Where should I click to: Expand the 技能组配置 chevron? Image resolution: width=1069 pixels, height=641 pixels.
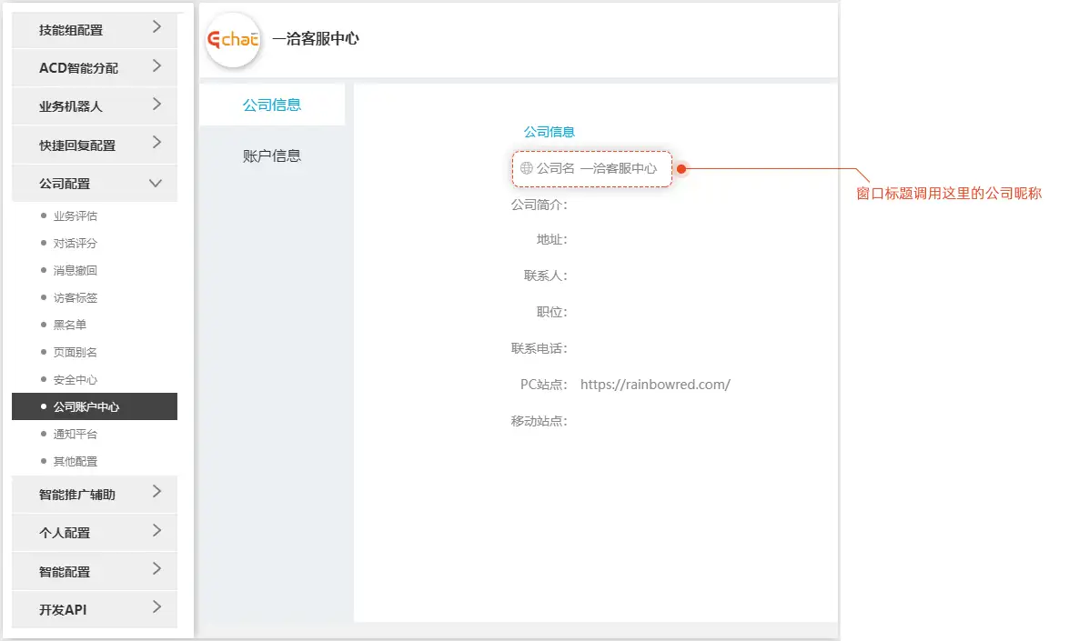pos(156,27)
